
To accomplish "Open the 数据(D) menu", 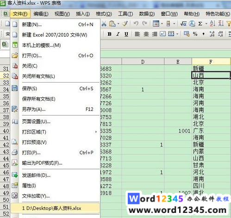I will click(147, 14).
